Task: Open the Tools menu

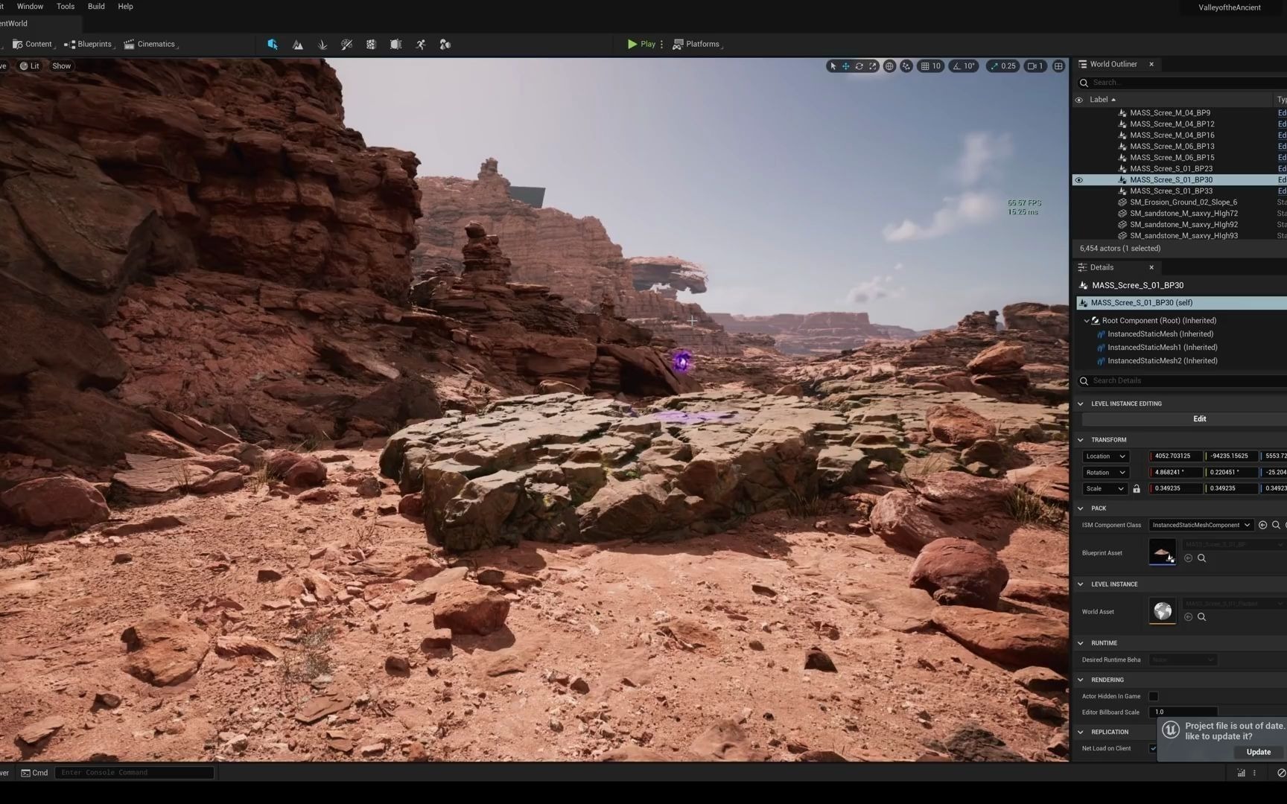Action: tap(66, 7)
